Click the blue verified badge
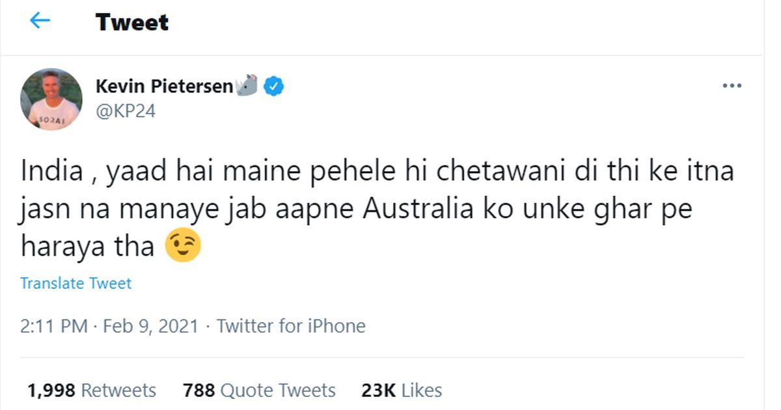Image resolution: width=781 pixels, height=410 pixels. pyautogui.click(x=273, y=86)
